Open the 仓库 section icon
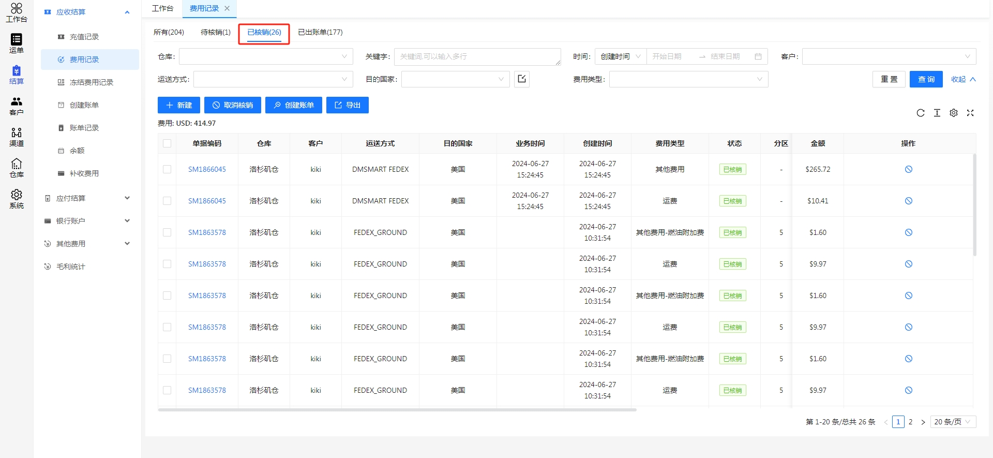Viewport: 993px width, 458px height. coord(17,168)
